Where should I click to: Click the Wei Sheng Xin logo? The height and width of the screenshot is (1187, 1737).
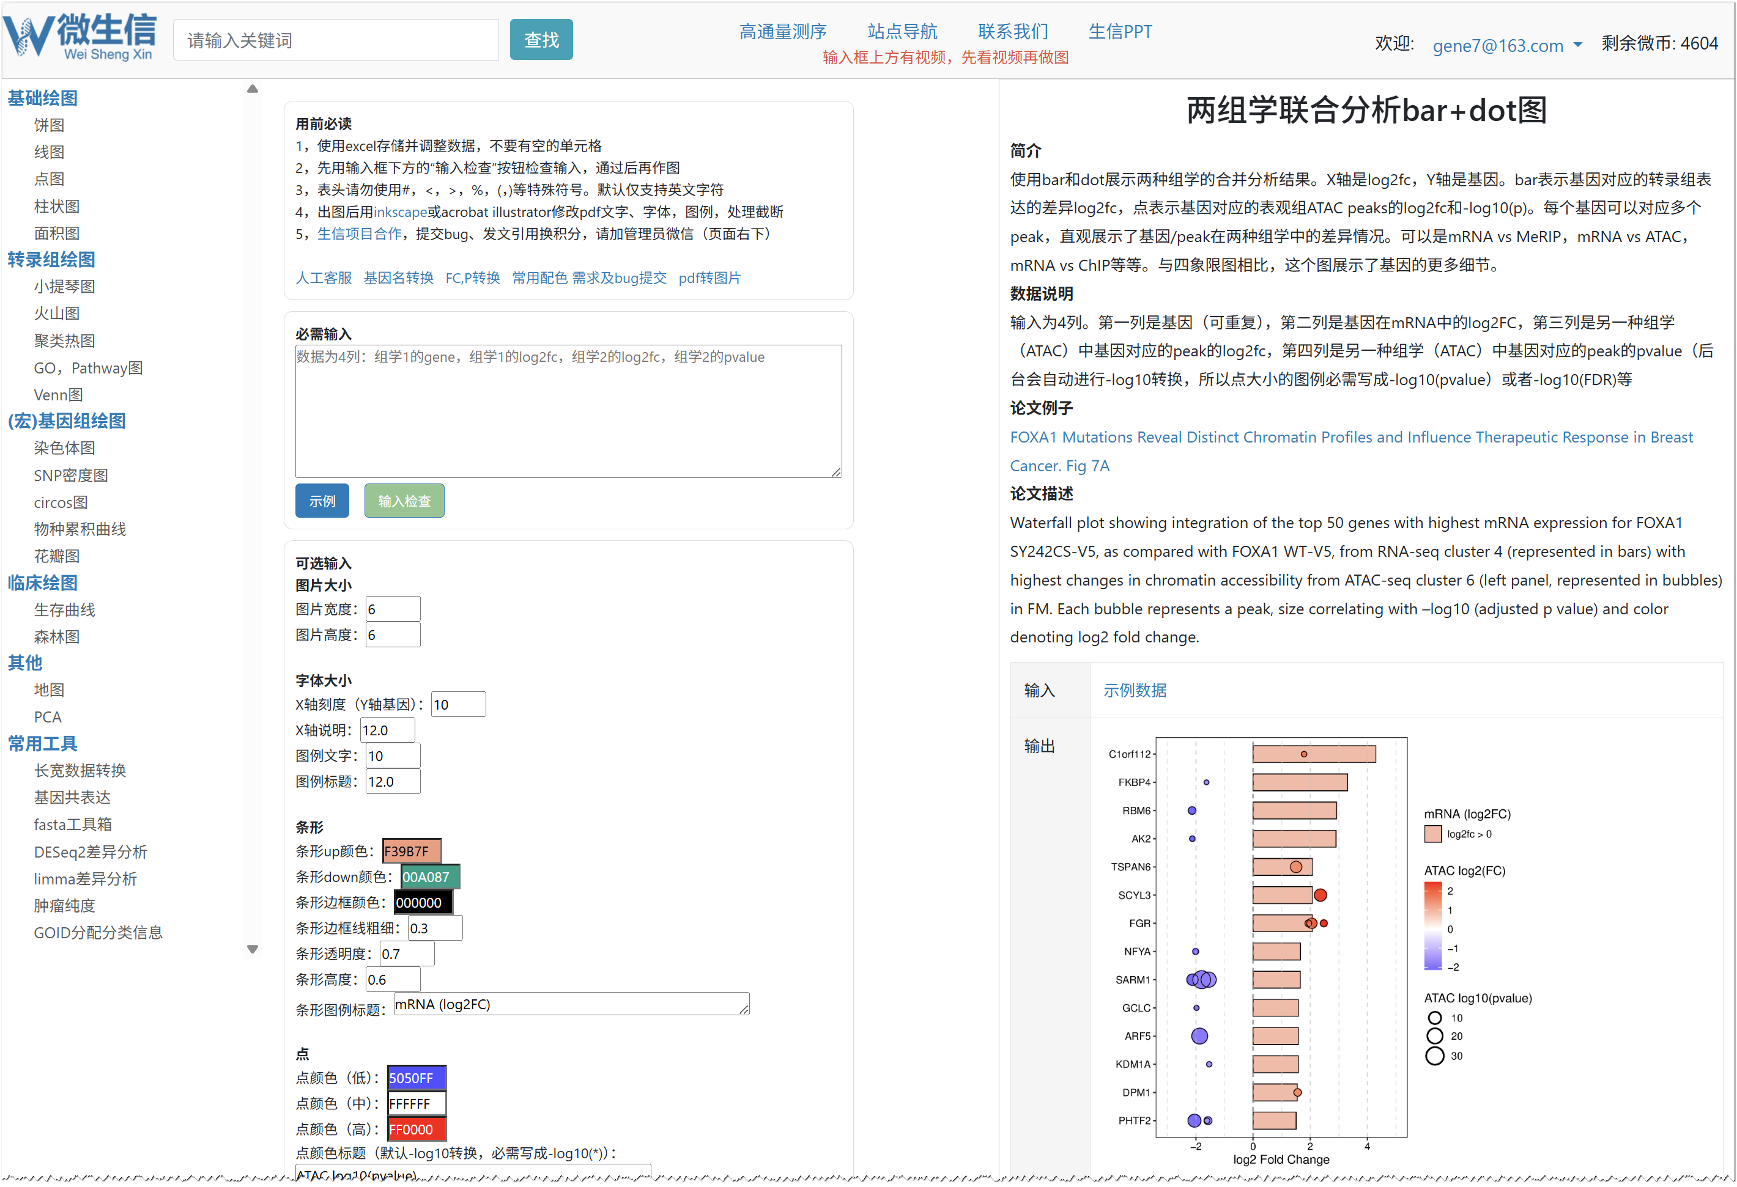[81, 36]
